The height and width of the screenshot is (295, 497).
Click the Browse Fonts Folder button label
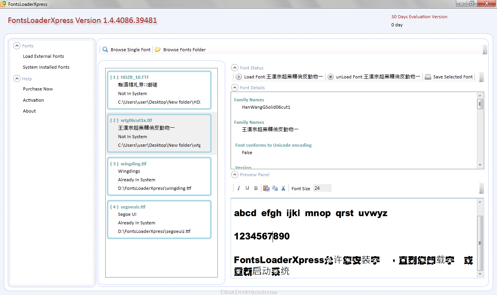(184, 50)
